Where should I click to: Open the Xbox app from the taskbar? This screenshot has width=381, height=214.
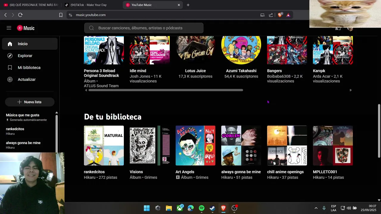[180, 208]
